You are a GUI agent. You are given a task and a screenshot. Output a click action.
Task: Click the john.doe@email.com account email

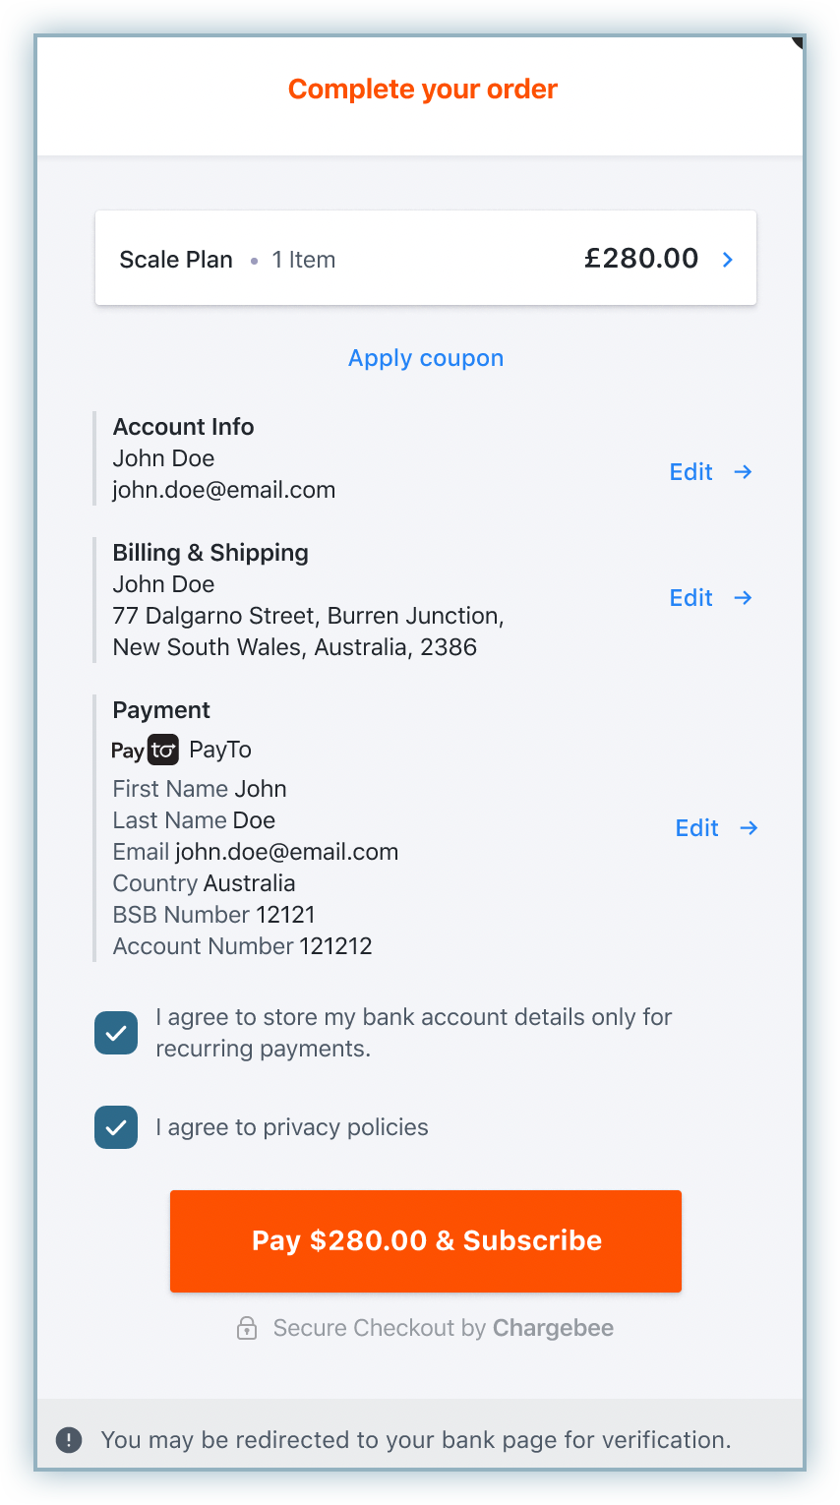coord(224,490)
